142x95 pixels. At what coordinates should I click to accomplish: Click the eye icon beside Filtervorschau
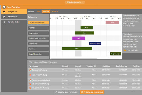click(125, 50)
